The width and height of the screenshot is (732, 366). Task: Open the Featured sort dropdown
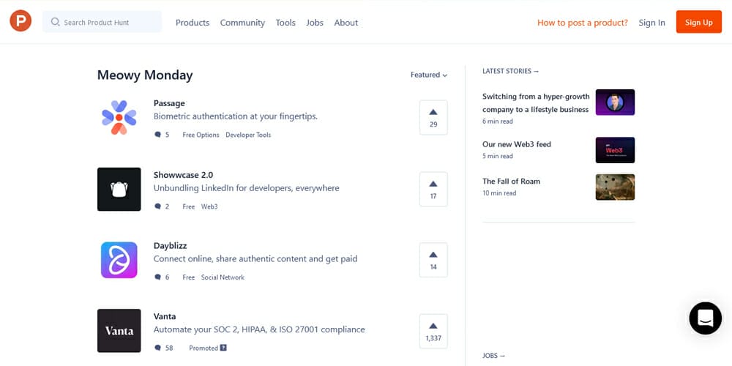tap(429, 75)
